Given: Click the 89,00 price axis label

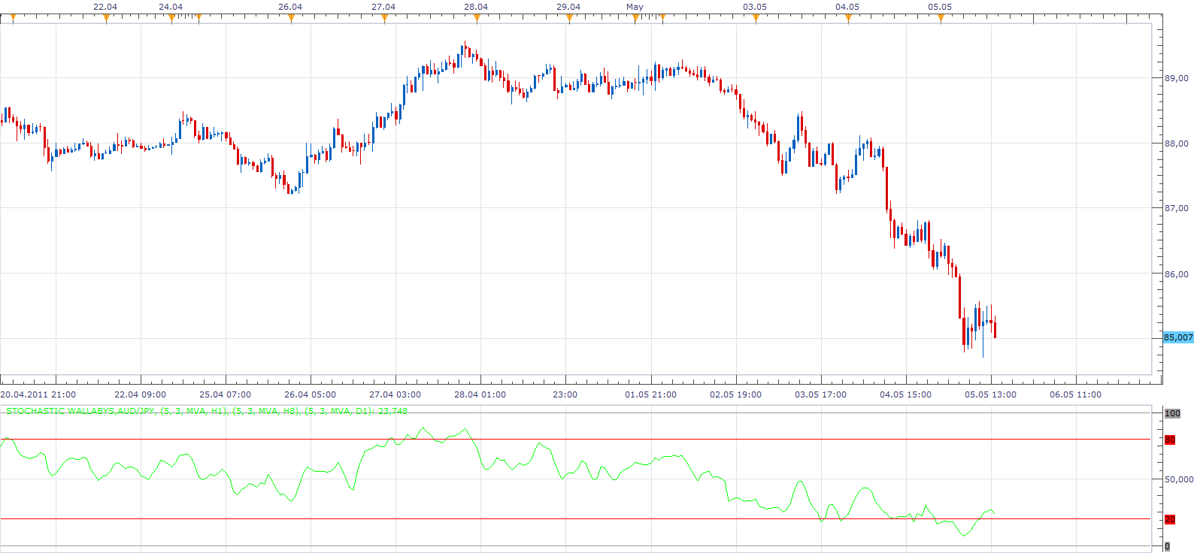Looking at the screenshot, I should tap(1177, 78).
